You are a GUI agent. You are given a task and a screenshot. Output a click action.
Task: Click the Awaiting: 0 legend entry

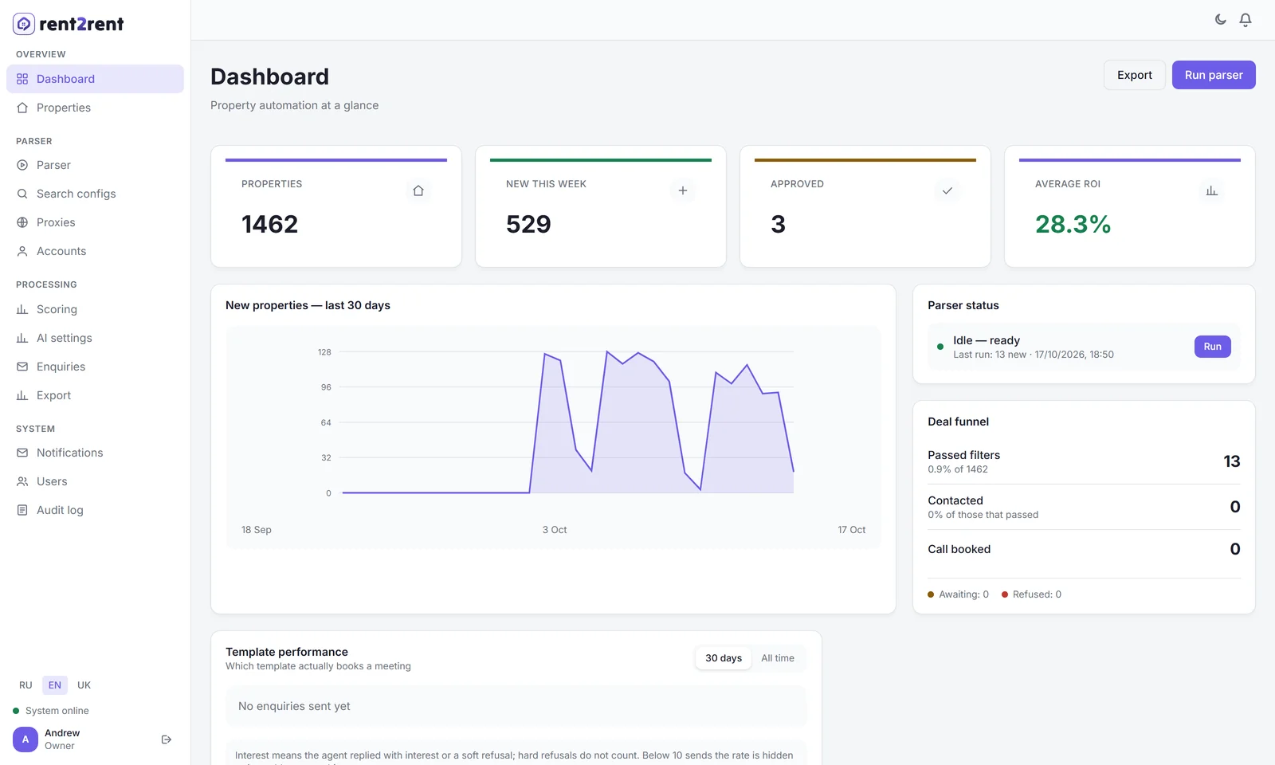click(959, 594)
